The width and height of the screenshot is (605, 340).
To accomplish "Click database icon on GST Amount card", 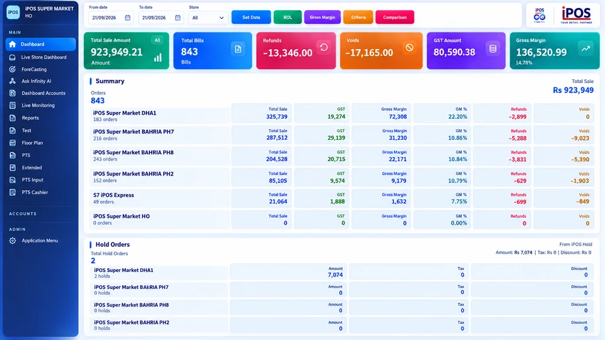I will [x=493, y=49].
